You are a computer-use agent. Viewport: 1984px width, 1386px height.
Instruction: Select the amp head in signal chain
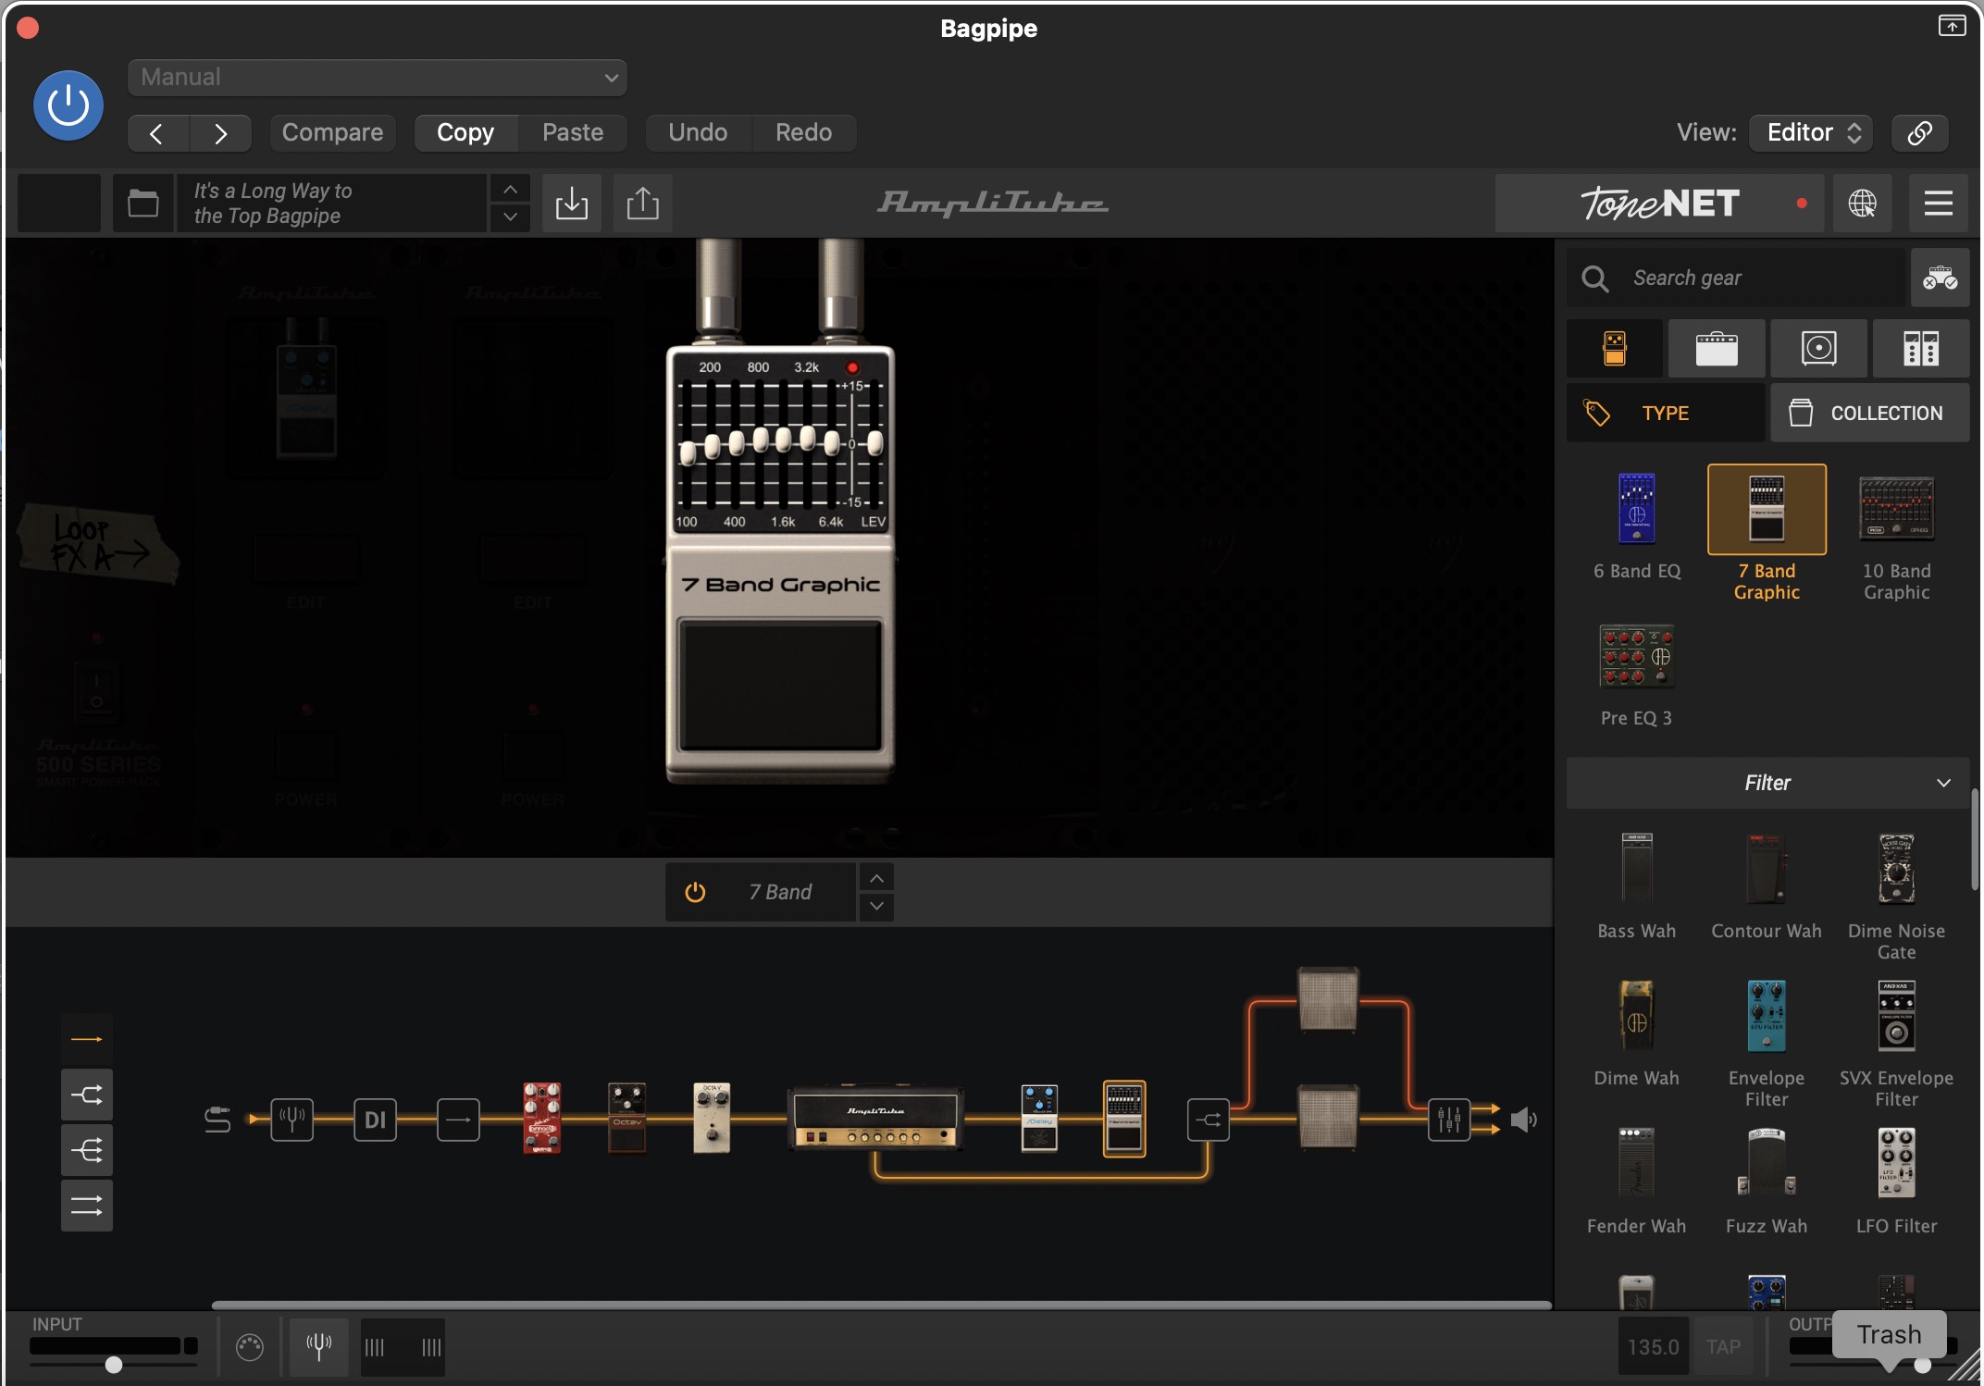point(875,1118)
